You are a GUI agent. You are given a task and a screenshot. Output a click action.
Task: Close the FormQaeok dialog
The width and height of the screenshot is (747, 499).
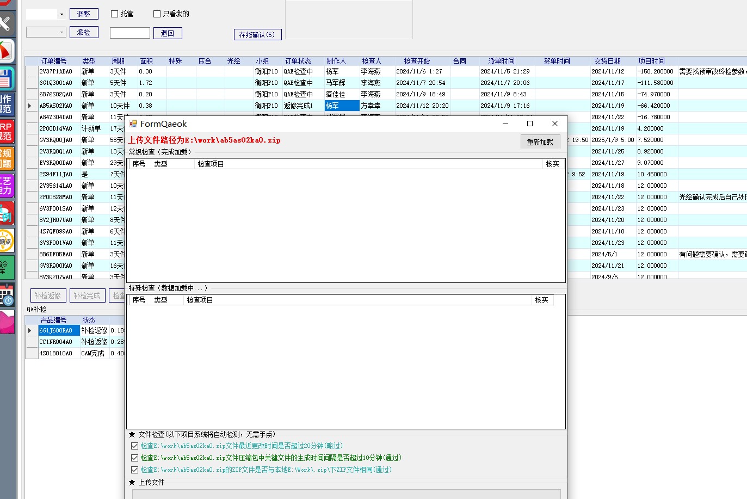point(555,124)
